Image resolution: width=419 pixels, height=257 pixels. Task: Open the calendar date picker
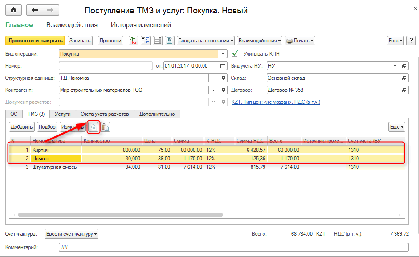point(223,66)
